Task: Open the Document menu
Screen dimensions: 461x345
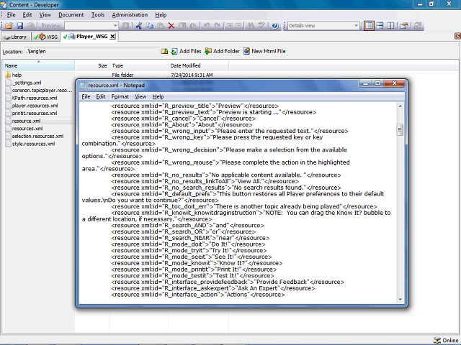Action: point(71,14)
